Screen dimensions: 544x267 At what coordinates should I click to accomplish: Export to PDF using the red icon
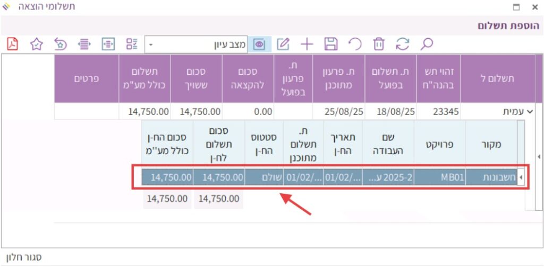12,44
